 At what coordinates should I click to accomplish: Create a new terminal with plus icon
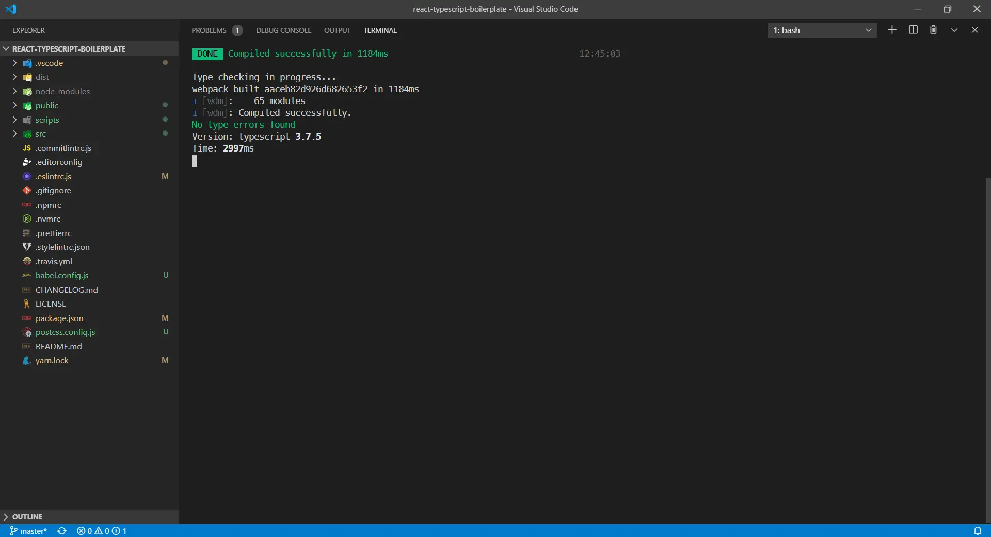pyautogui.click(x=892, y=30)
